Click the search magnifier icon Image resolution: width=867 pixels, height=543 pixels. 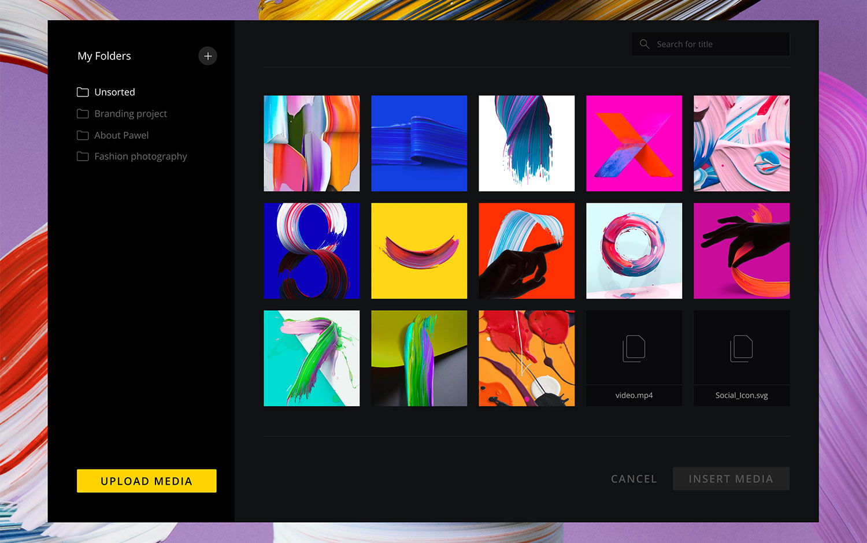(x=644, y=44)
